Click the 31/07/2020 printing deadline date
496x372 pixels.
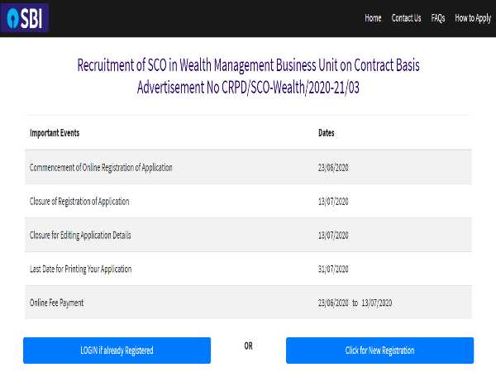[x=333, y=269]
